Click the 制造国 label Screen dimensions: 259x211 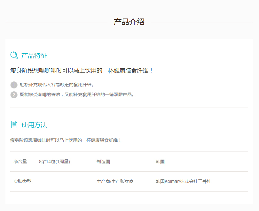click(x=103, y=162)
